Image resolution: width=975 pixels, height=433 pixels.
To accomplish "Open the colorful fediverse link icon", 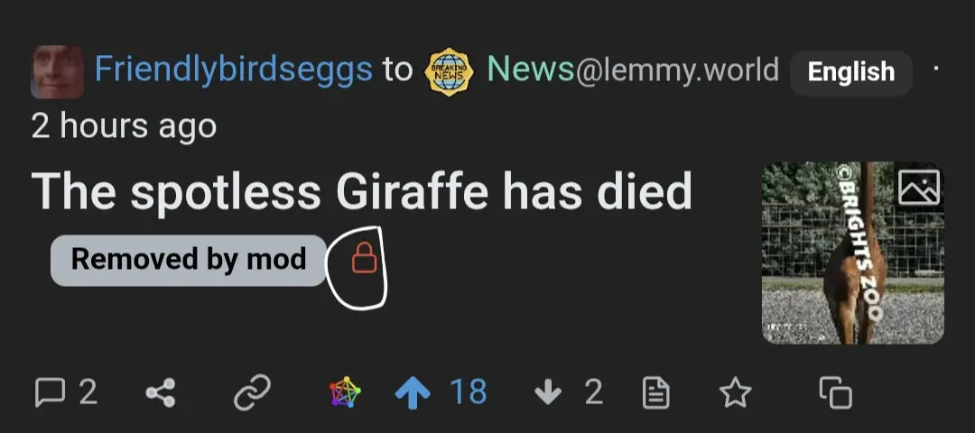I will (345, 392).
